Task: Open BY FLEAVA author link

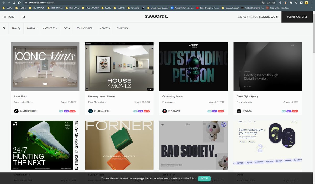Action: pyautogui.click(x=247, y=111)
